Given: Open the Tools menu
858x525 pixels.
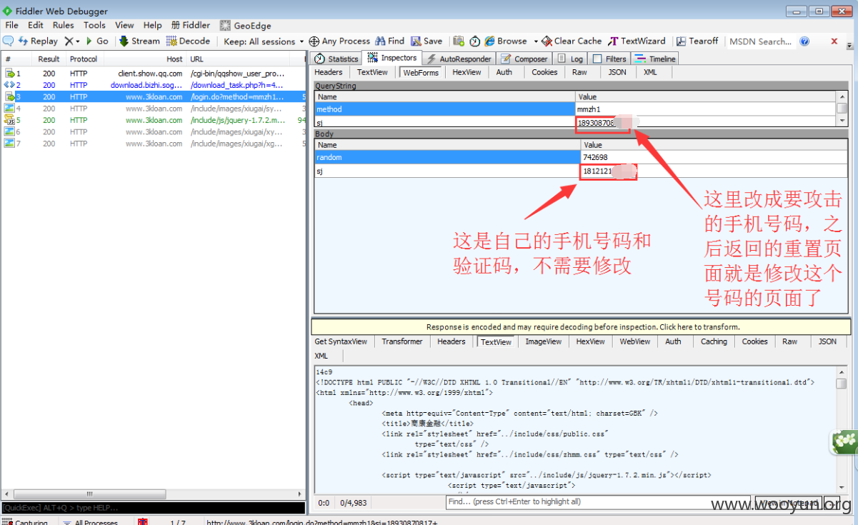Looking at the screenshot, I should pyautogui.click(x=94, y=25).
